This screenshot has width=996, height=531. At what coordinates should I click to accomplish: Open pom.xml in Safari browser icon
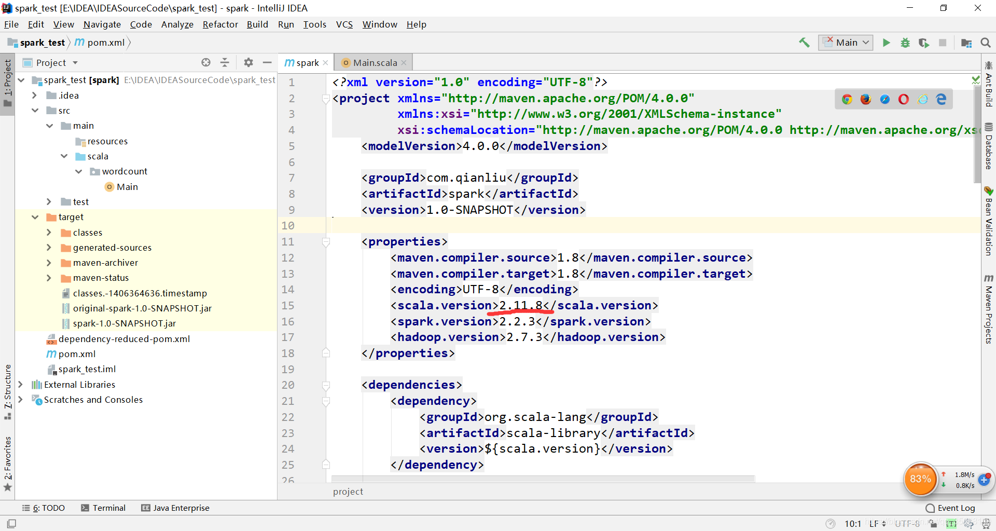[x=885, y=99]
